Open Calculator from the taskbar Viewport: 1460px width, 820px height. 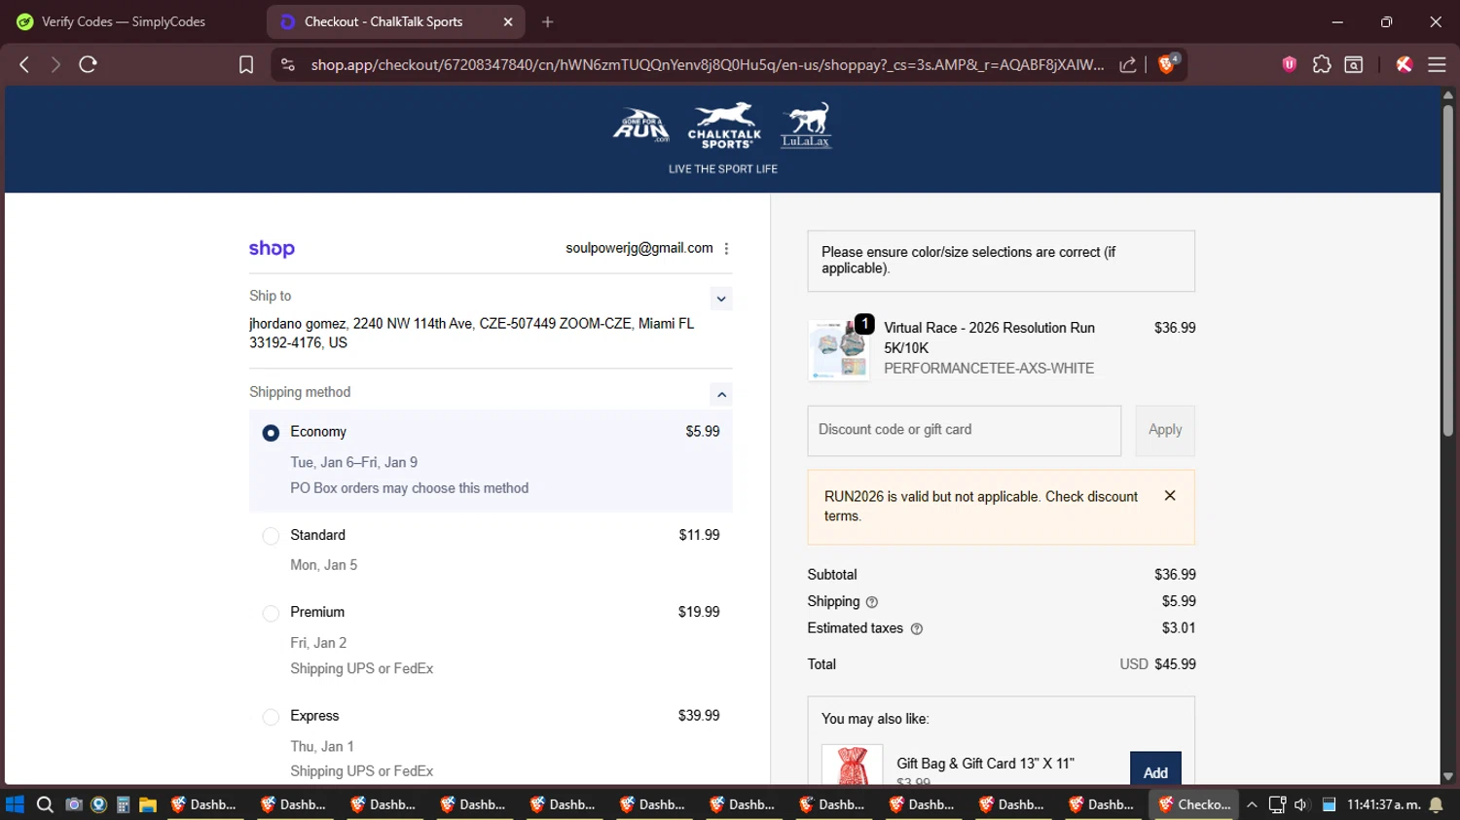coord(124,804)
